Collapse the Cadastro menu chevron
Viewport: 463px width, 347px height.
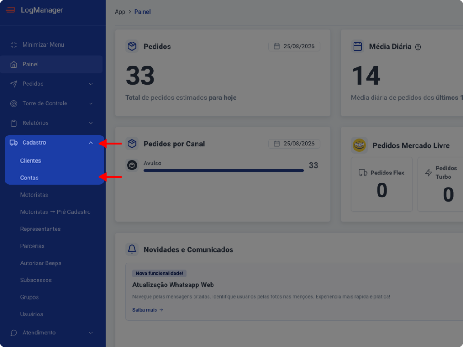pyautogui.click(x=90, y=143)
